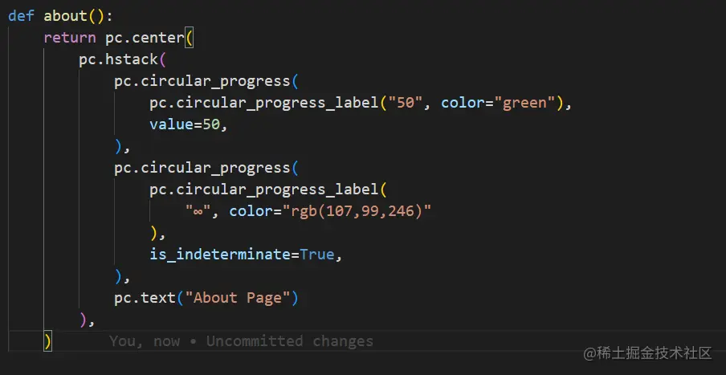Click the 'True' boolean value
The image size is (726, 375).
(316, 255)
